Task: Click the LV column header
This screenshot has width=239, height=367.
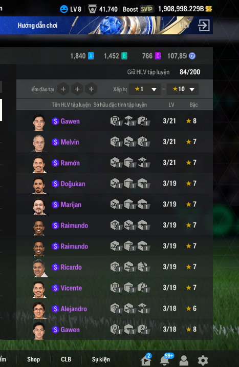Action: coord(171,105)
